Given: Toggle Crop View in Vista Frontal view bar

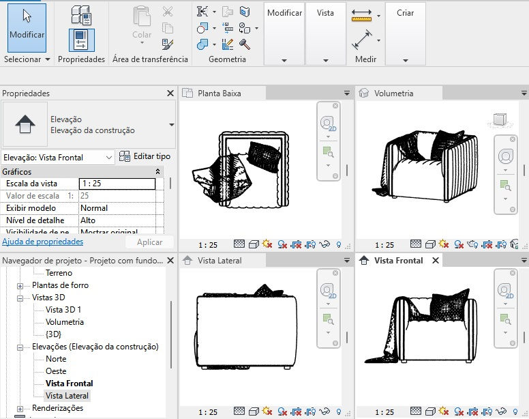Looking at the screenshot, I should pyautogui.click(x=472, y=411).
